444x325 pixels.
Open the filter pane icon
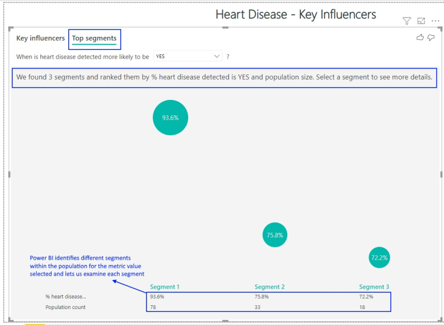pyautogui.click(x=406, y=21)
